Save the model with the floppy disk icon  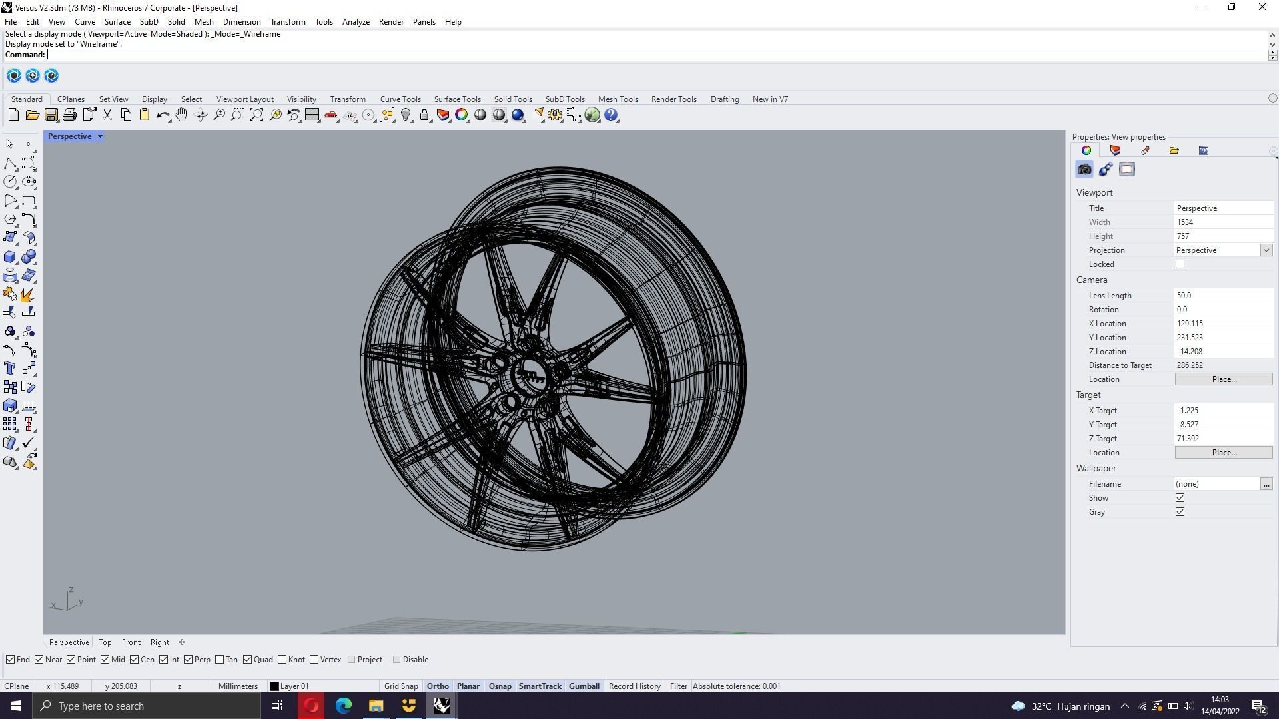[51, 115]
